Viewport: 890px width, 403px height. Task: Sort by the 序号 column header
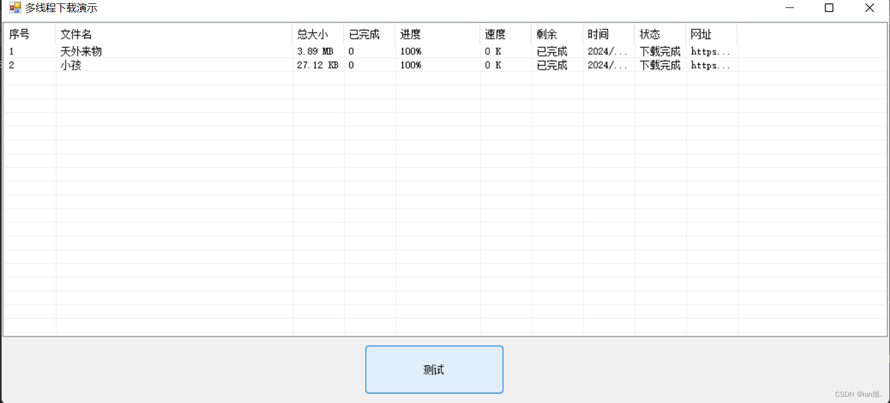(x=29, y=34)
